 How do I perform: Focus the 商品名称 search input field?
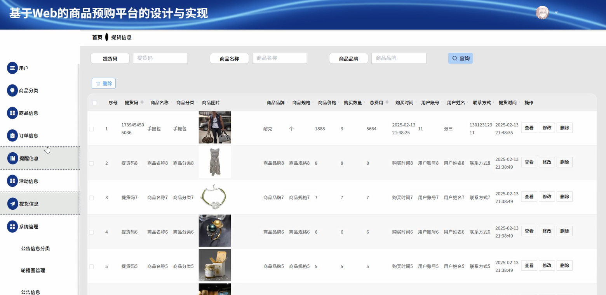pos(280,58)
